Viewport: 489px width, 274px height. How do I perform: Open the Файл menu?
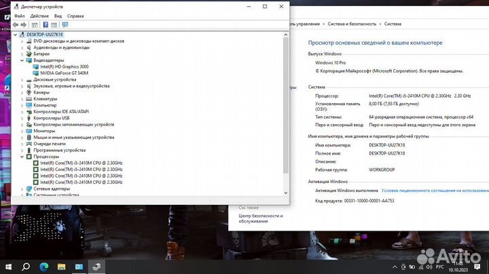click(x=19, y=16)
